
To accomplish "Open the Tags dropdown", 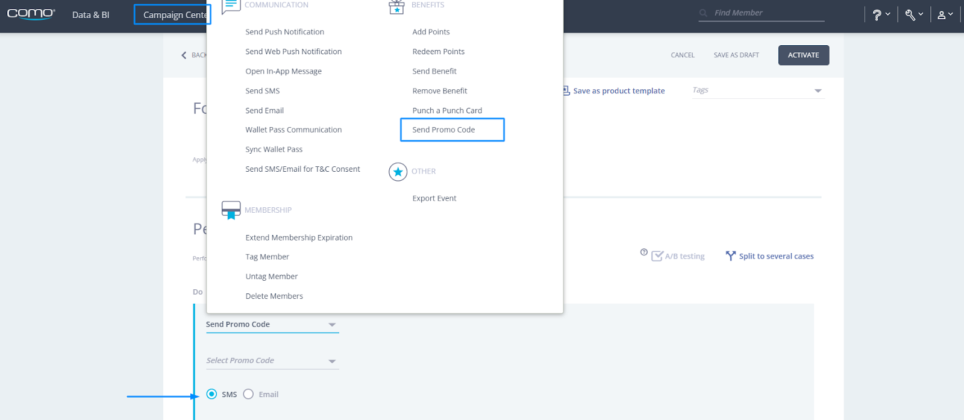I will tap(817, 89).
